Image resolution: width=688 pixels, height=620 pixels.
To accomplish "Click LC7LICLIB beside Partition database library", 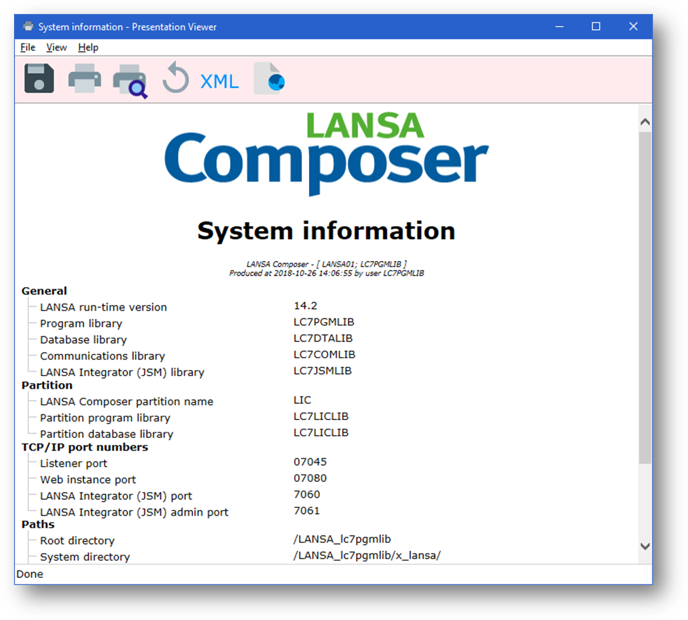I will coord(321,432).
